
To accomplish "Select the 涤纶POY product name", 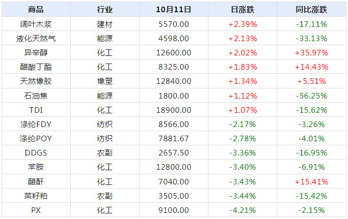I will pos(36,138).
